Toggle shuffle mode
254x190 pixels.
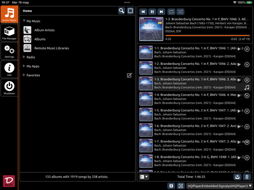coord(180,12)
